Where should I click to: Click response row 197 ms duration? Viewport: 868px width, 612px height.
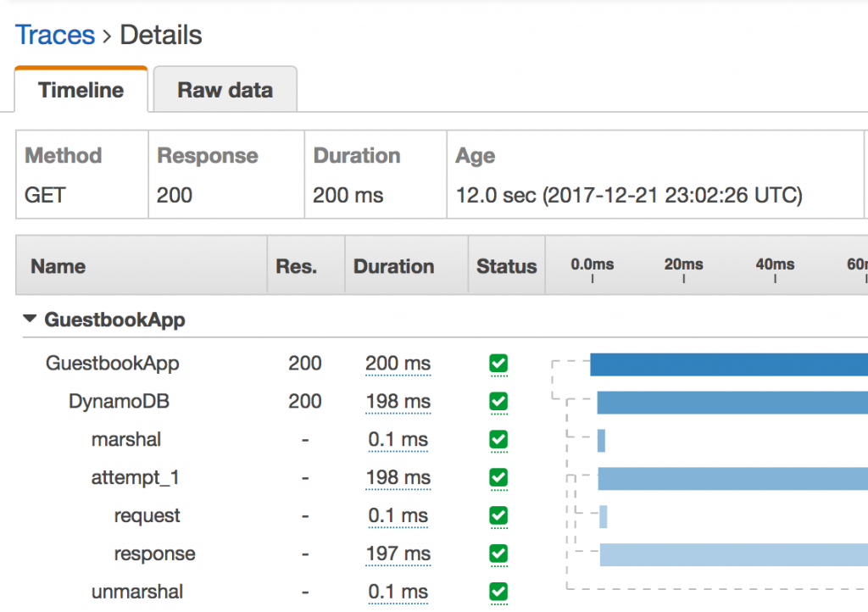click(398, 554)
